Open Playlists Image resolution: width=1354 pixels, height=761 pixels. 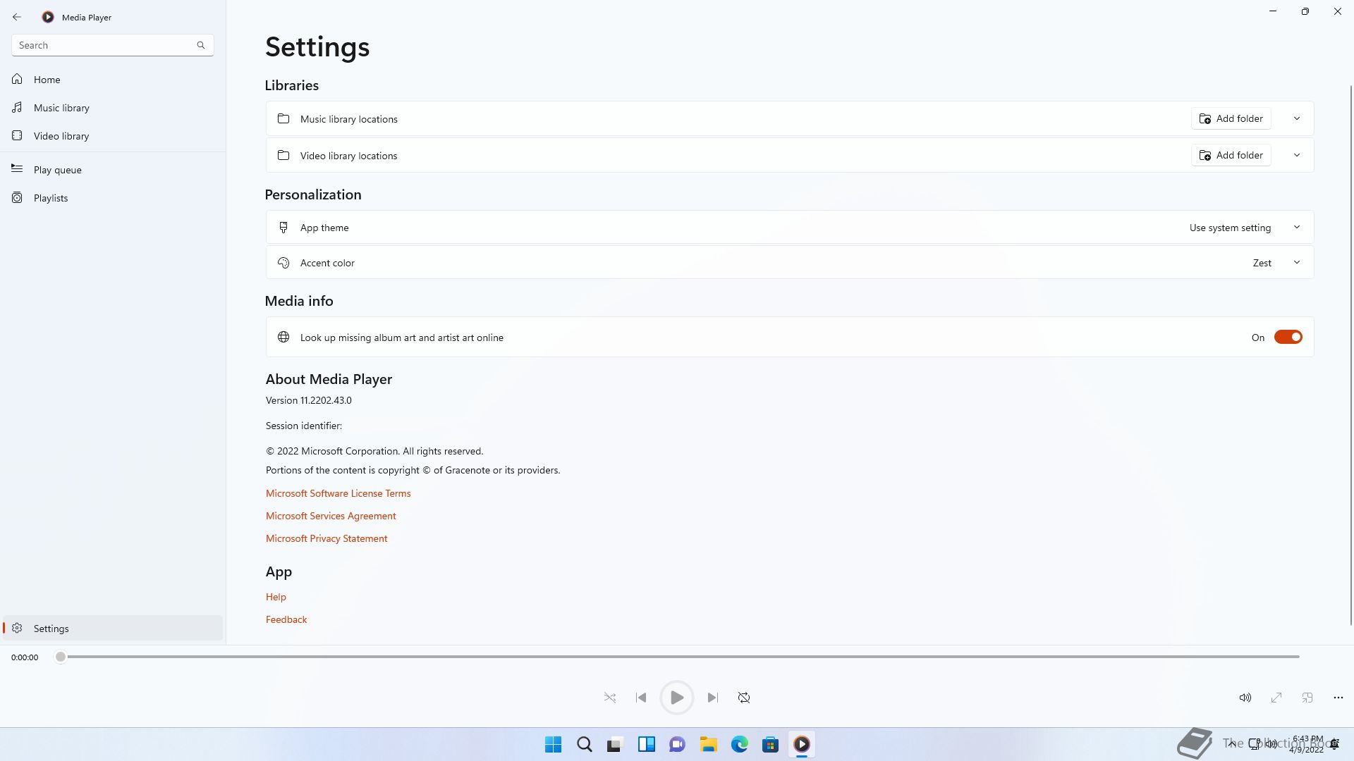[x=113, y=198]
